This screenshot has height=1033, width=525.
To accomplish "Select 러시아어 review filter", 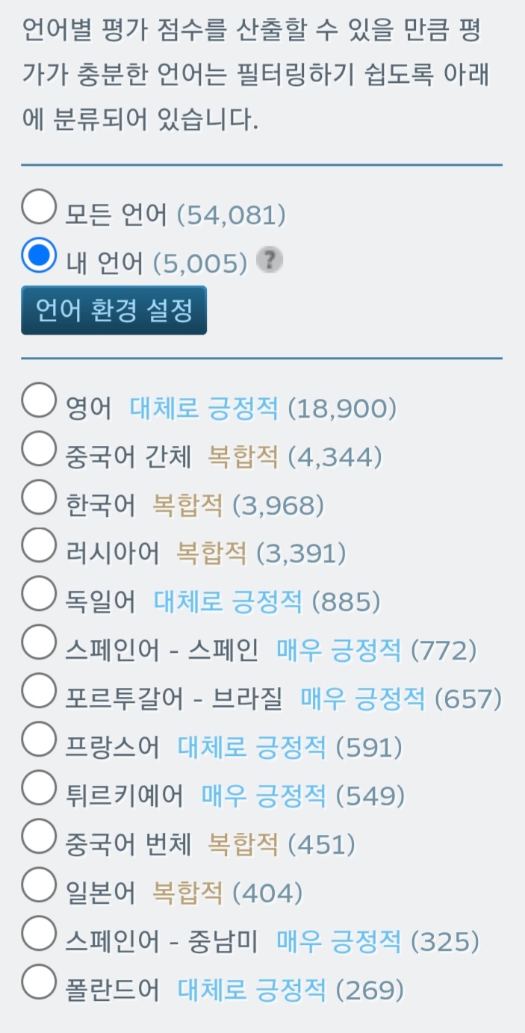I will point(40,546).
